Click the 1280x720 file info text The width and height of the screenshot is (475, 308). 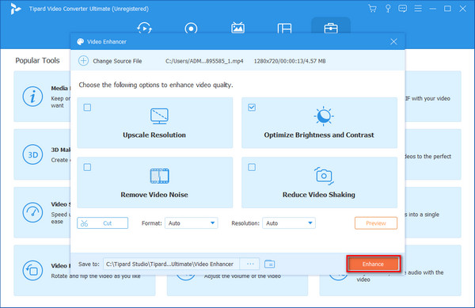pos(290,61)
